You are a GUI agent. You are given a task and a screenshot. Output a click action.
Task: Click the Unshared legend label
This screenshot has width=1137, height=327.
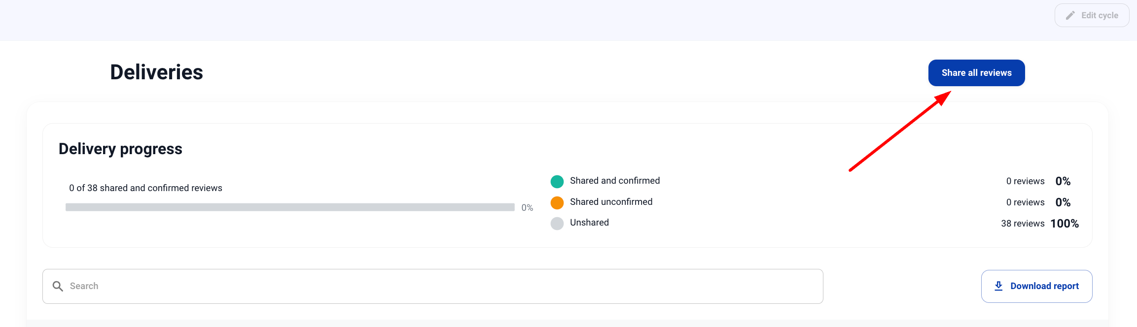589,223
